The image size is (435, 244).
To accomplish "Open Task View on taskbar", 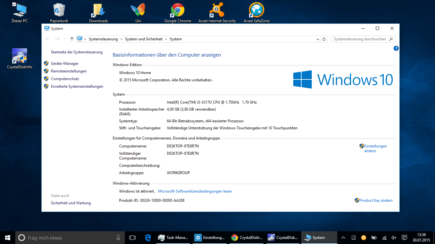I will point(132,238).
